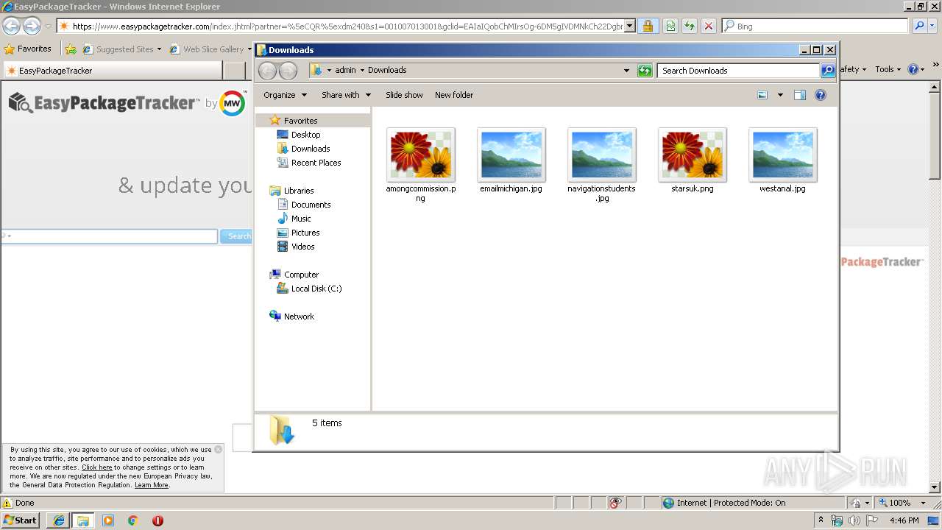
Task: Open Start menu
Action: (x=20, y=520)
